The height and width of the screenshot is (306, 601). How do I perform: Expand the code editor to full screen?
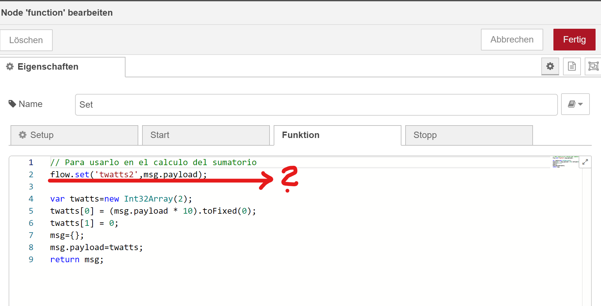[585, 162]
